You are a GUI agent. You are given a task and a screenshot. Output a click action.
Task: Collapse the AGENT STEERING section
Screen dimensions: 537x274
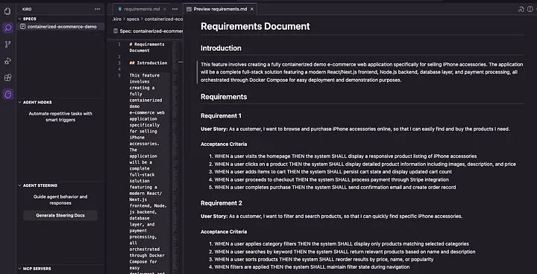[x=20, y=185]
